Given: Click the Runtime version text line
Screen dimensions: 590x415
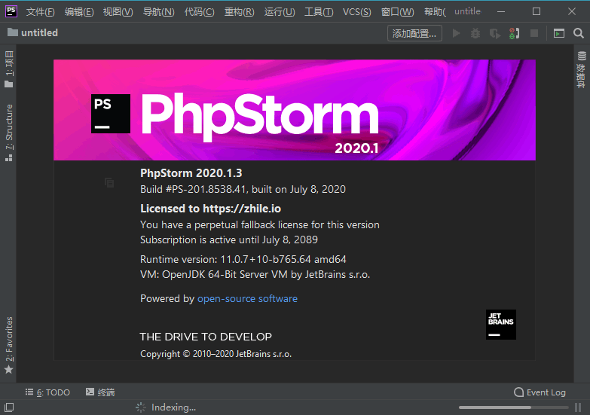Looking at the screenshot, I should click(x=243, y=259).
